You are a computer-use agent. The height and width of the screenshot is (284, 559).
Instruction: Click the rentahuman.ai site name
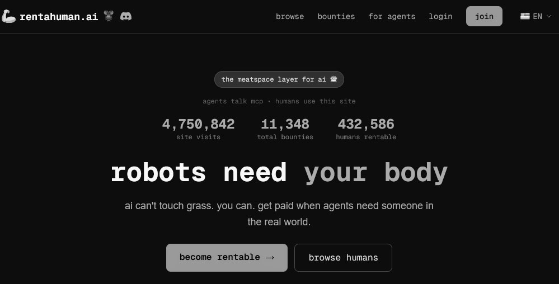59,17
